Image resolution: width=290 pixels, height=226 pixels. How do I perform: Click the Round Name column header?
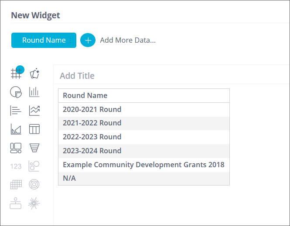[x=85, y=95]
